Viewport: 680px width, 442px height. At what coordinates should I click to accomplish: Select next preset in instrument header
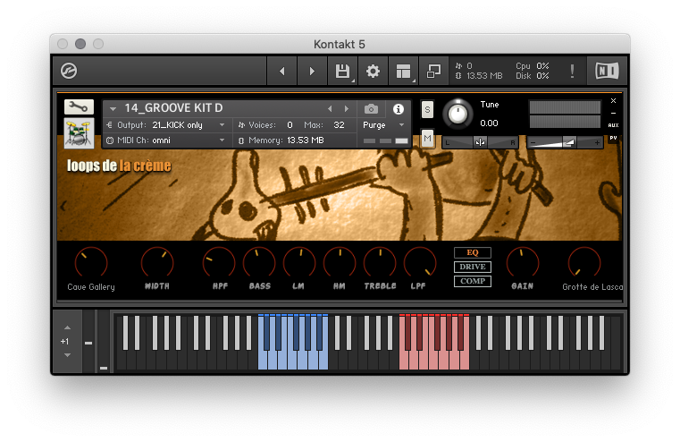[347, 108]
